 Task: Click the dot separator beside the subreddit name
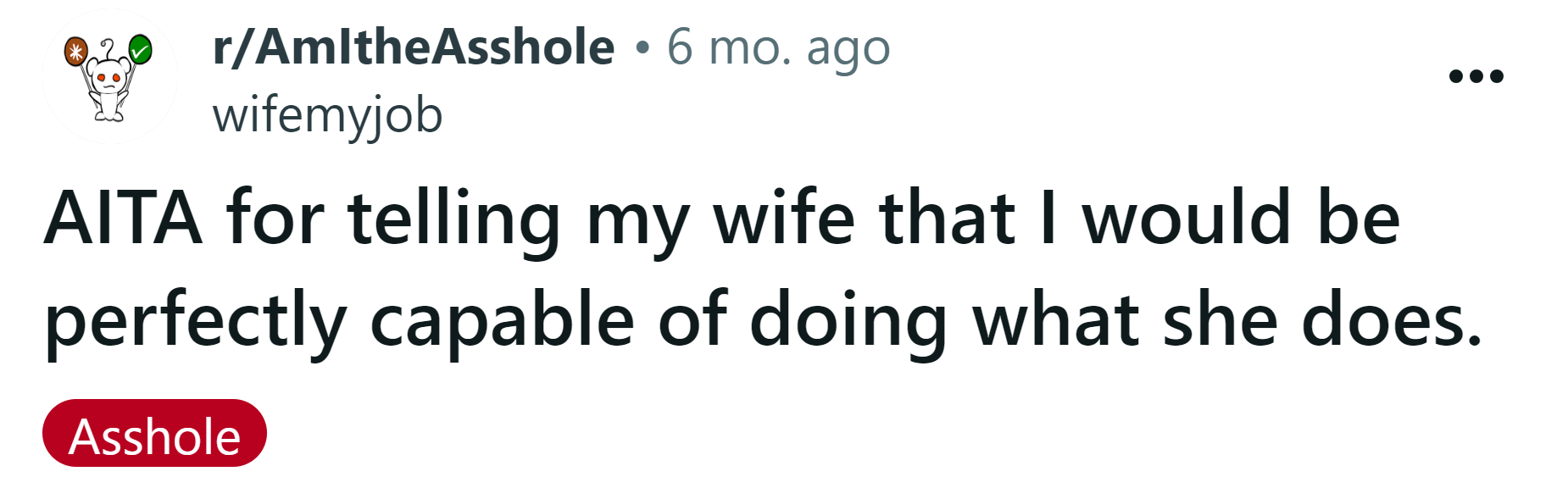[642, 48]
